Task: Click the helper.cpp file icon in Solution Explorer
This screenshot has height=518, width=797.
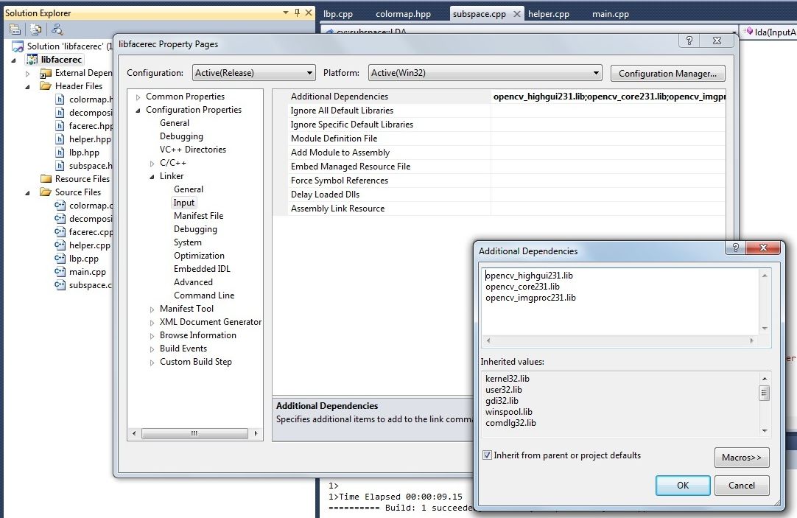Action: (x=60, y=245)
